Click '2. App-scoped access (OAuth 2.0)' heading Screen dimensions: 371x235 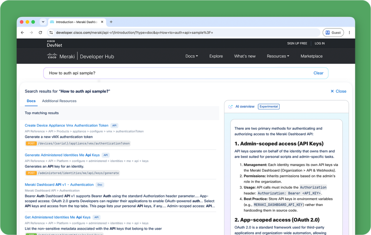coord(277,220)
